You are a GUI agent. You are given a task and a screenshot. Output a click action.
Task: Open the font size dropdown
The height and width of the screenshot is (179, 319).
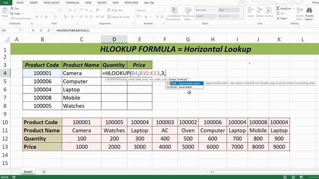66,10
